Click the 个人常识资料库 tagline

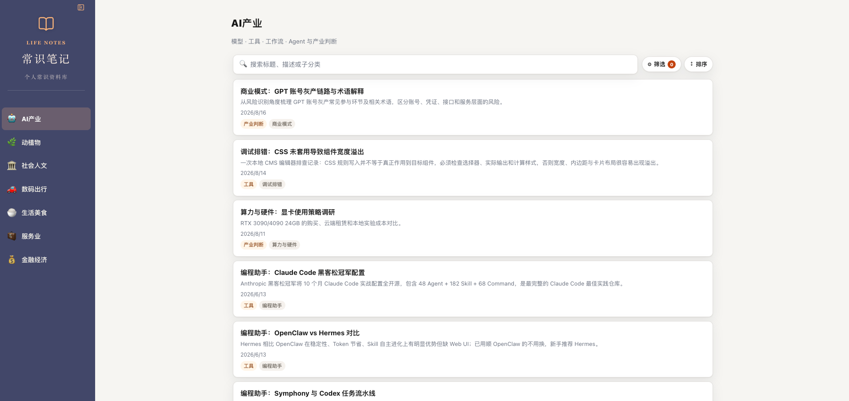click(46, 77)
